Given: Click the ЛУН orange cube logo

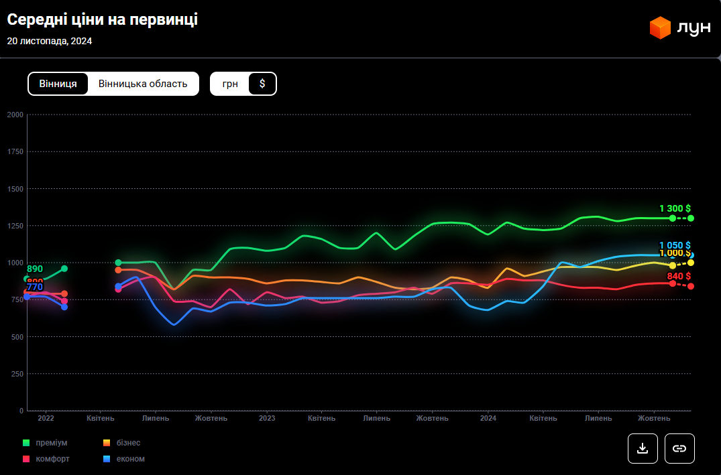Looking at the screenshot, I should pyautogui.click(x=660, y=28).
